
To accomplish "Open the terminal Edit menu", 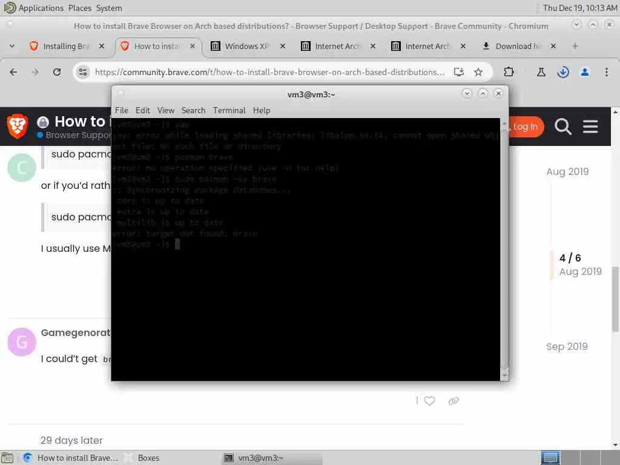I will (x=143, y=110).
